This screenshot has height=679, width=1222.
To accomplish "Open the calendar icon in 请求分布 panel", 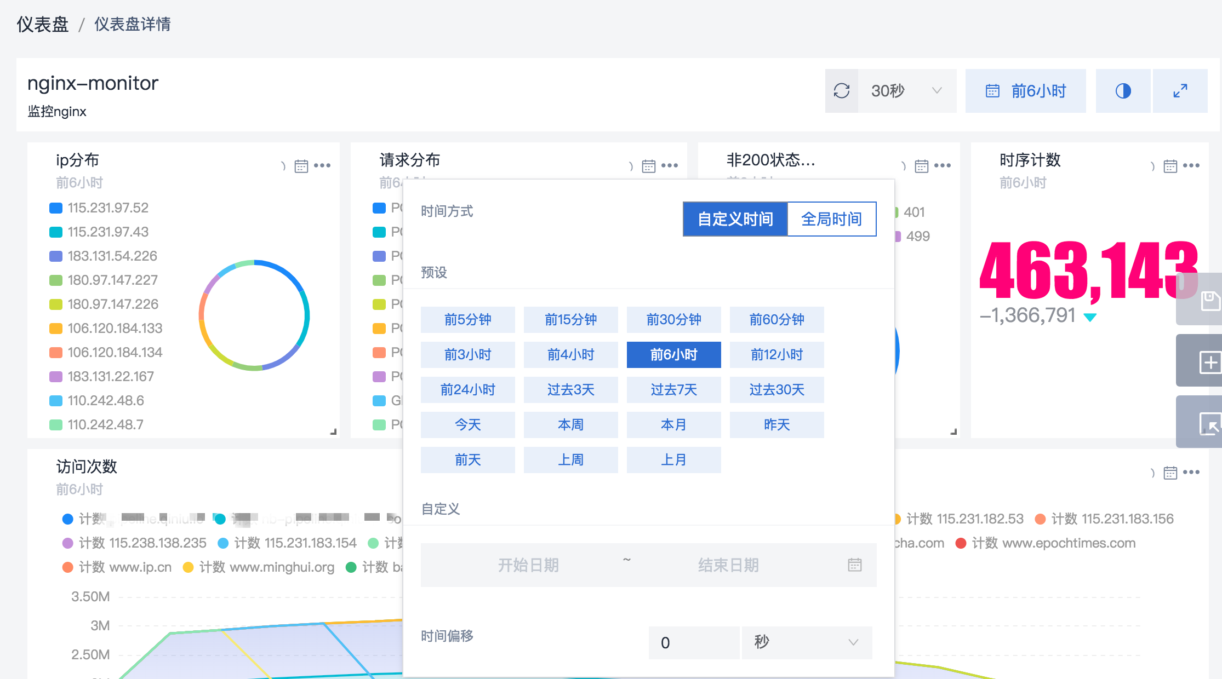I will [x=649, y=166].
